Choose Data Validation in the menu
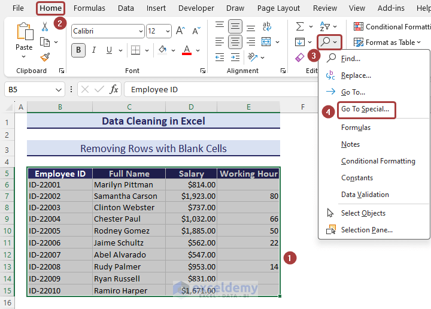 (x=365, y=195)
